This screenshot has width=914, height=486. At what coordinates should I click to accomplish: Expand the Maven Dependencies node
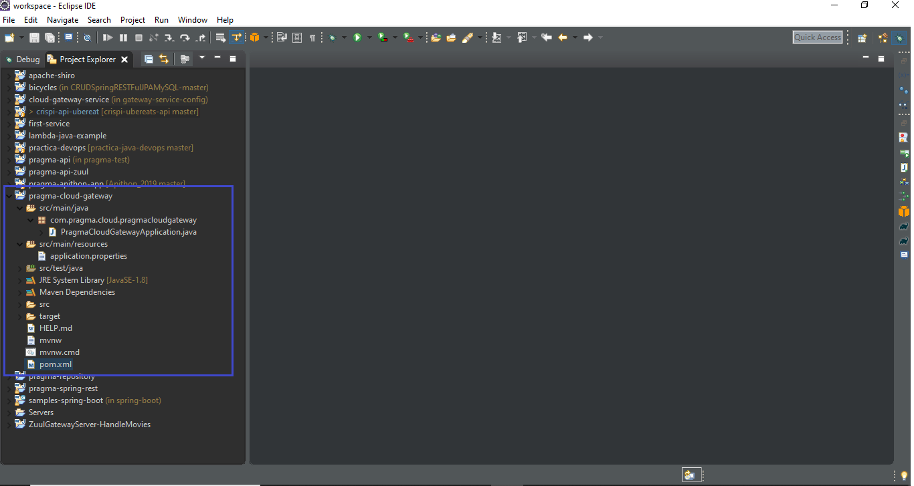[x=20, y=293]
